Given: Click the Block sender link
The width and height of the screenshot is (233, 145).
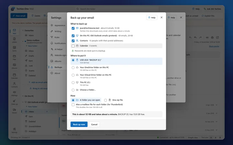Looking at the screenshot, I should pyautogui.click(x=214, y=46).
